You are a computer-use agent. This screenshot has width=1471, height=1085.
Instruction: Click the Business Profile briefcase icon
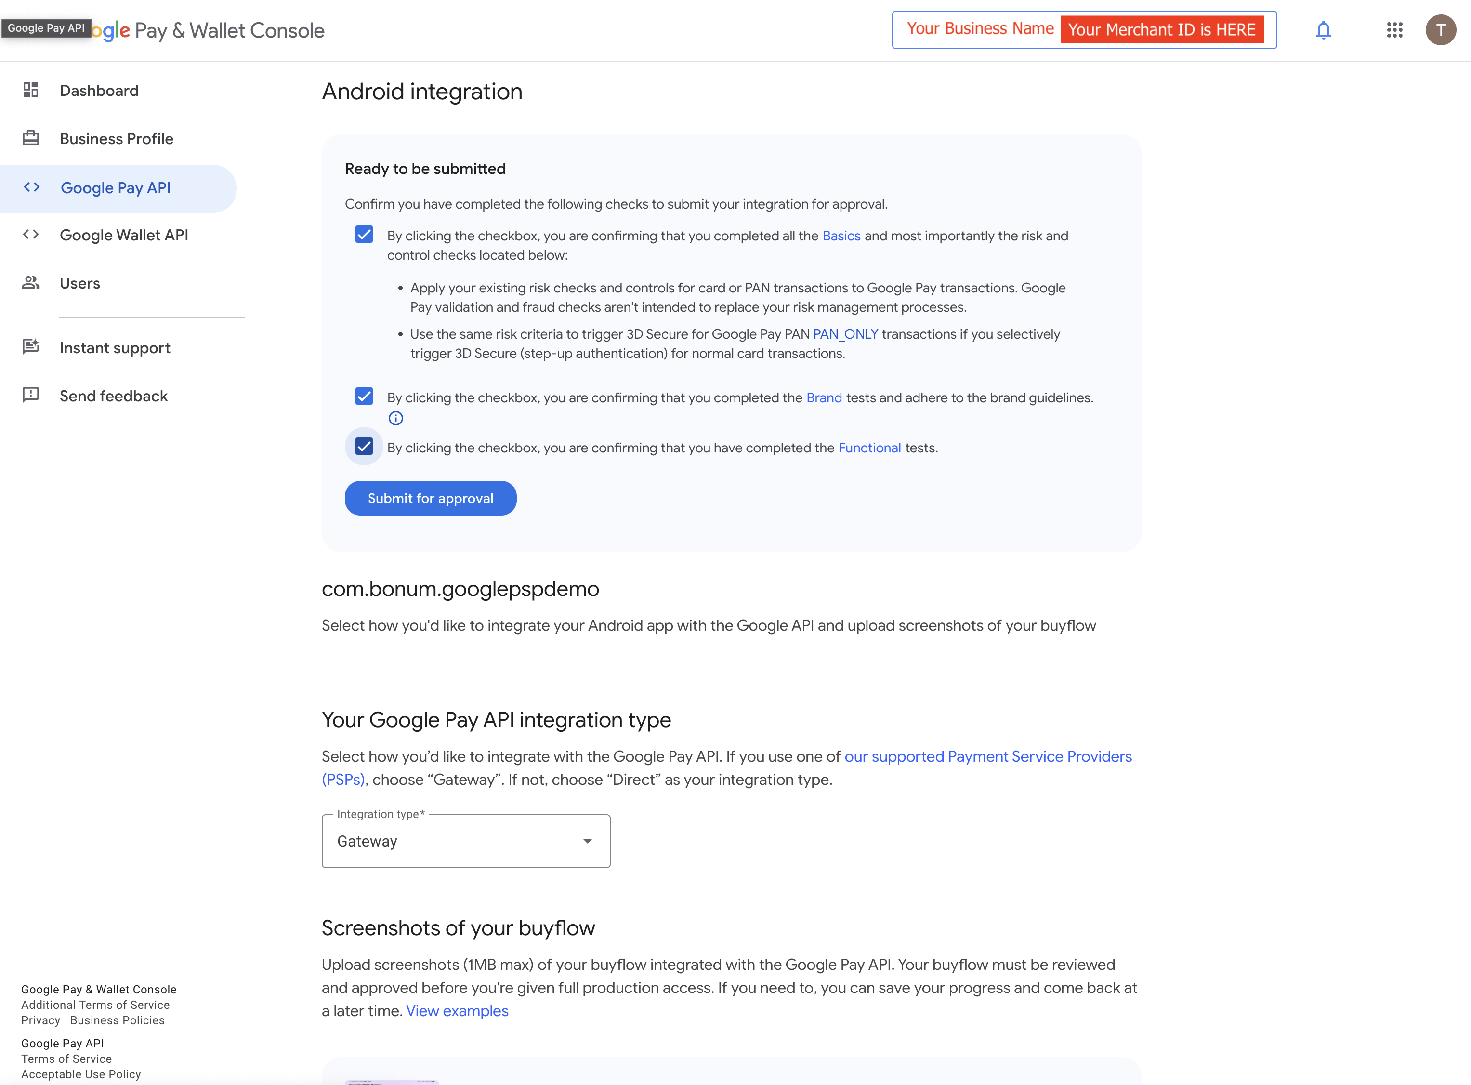pyautogui.click(x=31, y=138)
